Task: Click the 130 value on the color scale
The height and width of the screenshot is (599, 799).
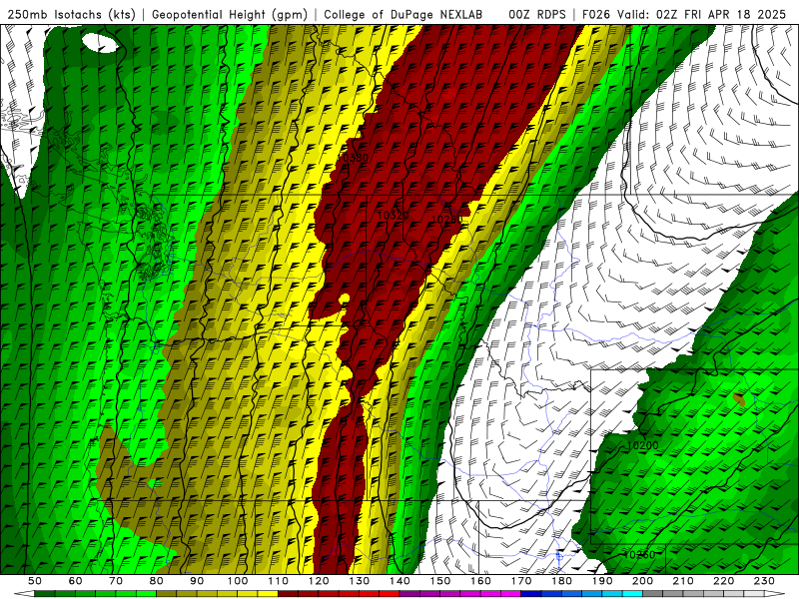Action: (360, 581)
